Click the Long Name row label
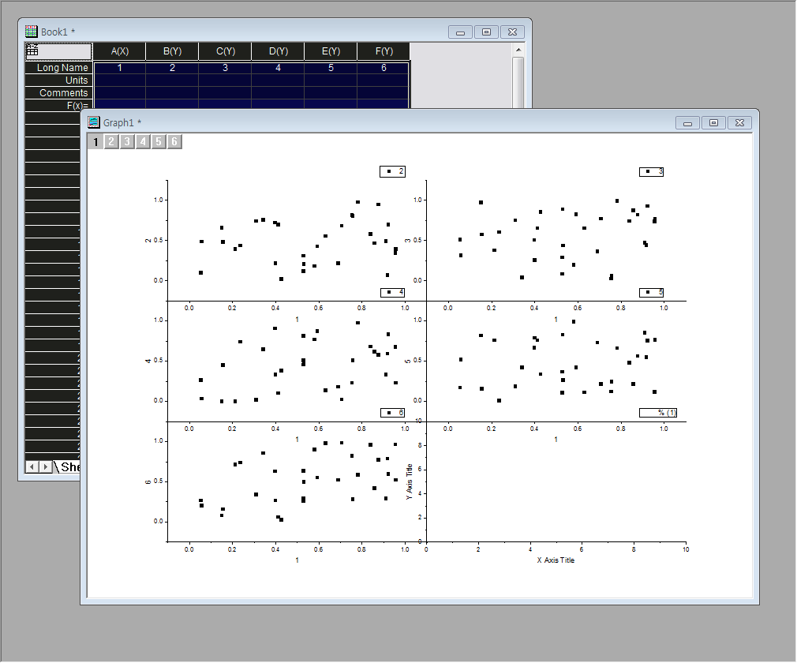797x663 pixels. coord(58,68)
